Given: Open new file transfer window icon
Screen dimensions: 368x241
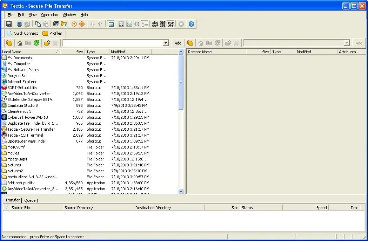Looking at the screenshot, I should pyautogui.click(x=64, y=24).
